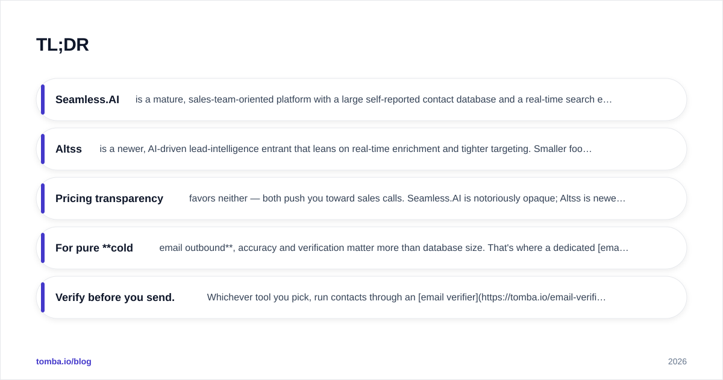Screen dimensions: 723x380
Task: Click the purple bar beside Verify before you send
Action: tap(43, 297)
